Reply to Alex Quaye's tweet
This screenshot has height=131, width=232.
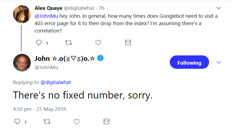pos(39,43)
